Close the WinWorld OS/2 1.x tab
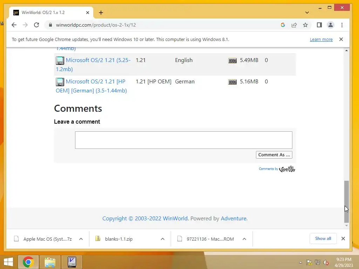This screenshot has height=269, width=359. (x=87, y=13)
